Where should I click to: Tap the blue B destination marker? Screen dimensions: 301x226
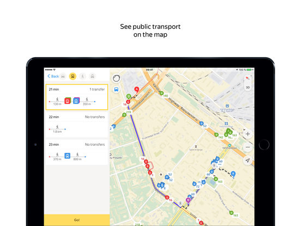[233, 174]
